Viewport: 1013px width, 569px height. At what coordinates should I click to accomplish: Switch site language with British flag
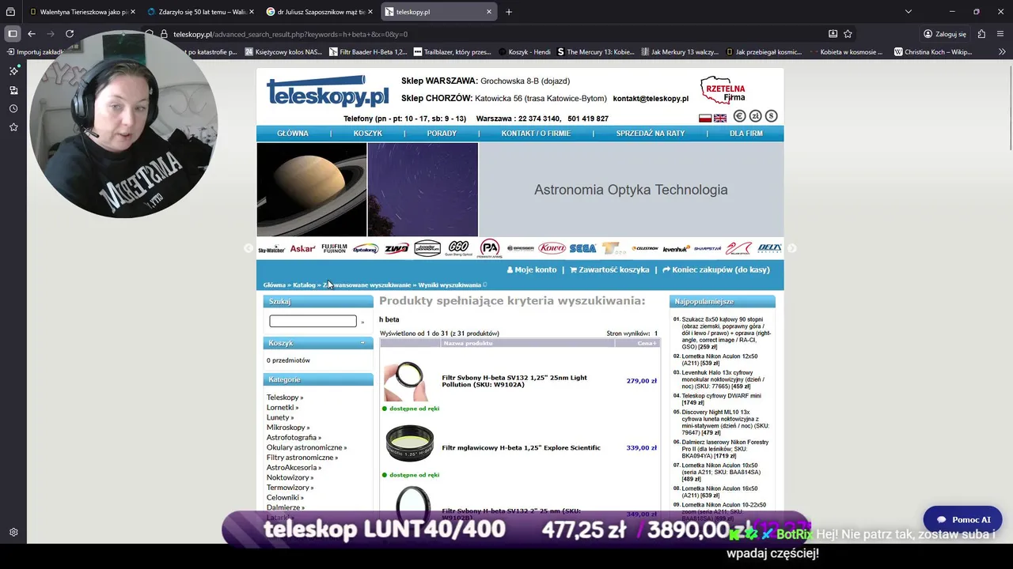(720, 119)
